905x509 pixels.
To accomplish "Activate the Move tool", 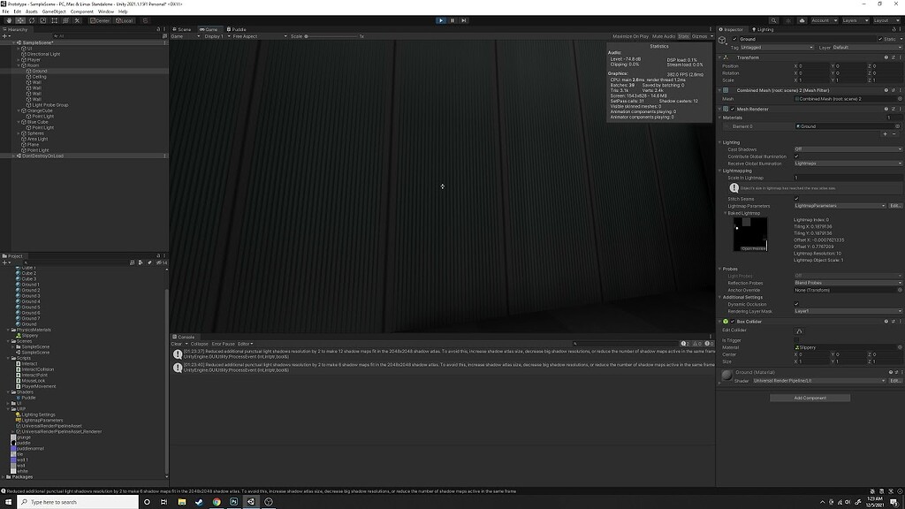I will click(x=20, y=20).
